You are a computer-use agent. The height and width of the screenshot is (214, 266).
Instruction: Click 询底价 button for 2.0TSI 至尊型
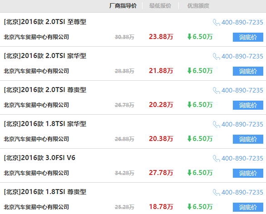(x=248, y=37)
